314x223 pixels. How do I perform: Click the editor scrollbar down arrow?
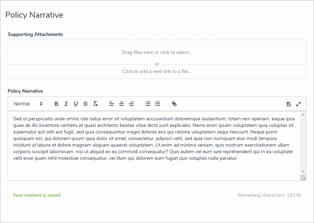point(303,171)
